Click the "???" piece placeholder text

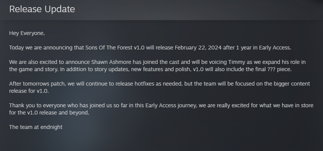coord(271,69)
